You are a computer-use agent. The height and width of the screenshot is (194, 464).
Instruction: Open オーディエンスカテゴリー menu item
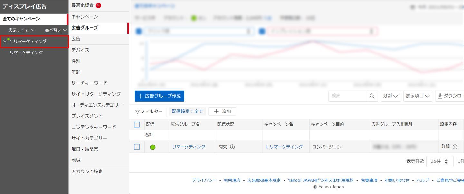point(97,105)
